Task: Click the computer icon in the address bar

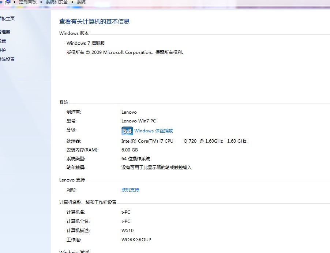Action: pos(8,2)
